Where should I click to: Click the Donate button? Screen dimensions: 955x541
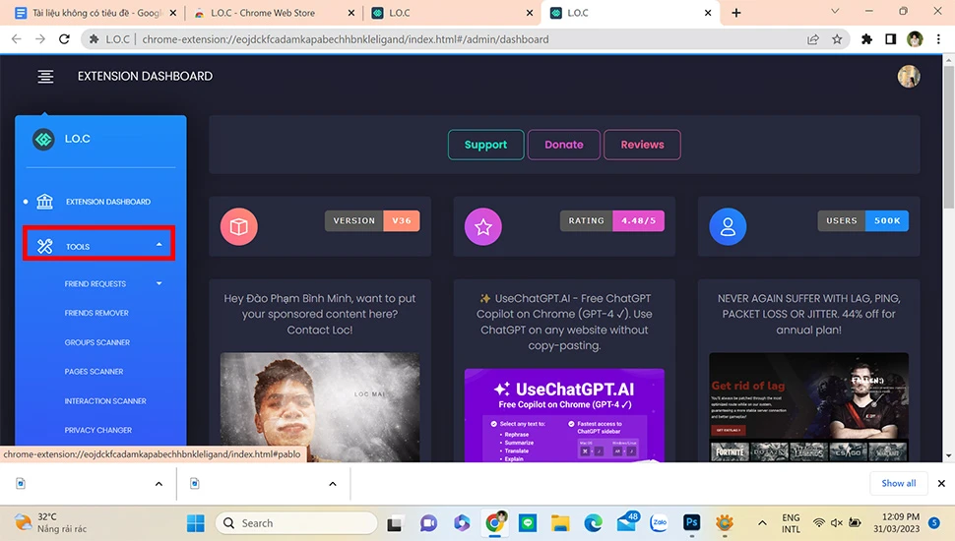point(564,145)
